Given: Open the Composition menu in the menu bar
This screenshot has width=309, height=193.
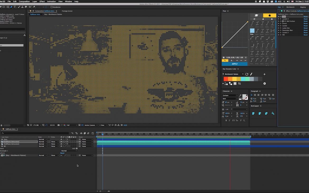Looking at the screenshot, I should coord(24,1).
